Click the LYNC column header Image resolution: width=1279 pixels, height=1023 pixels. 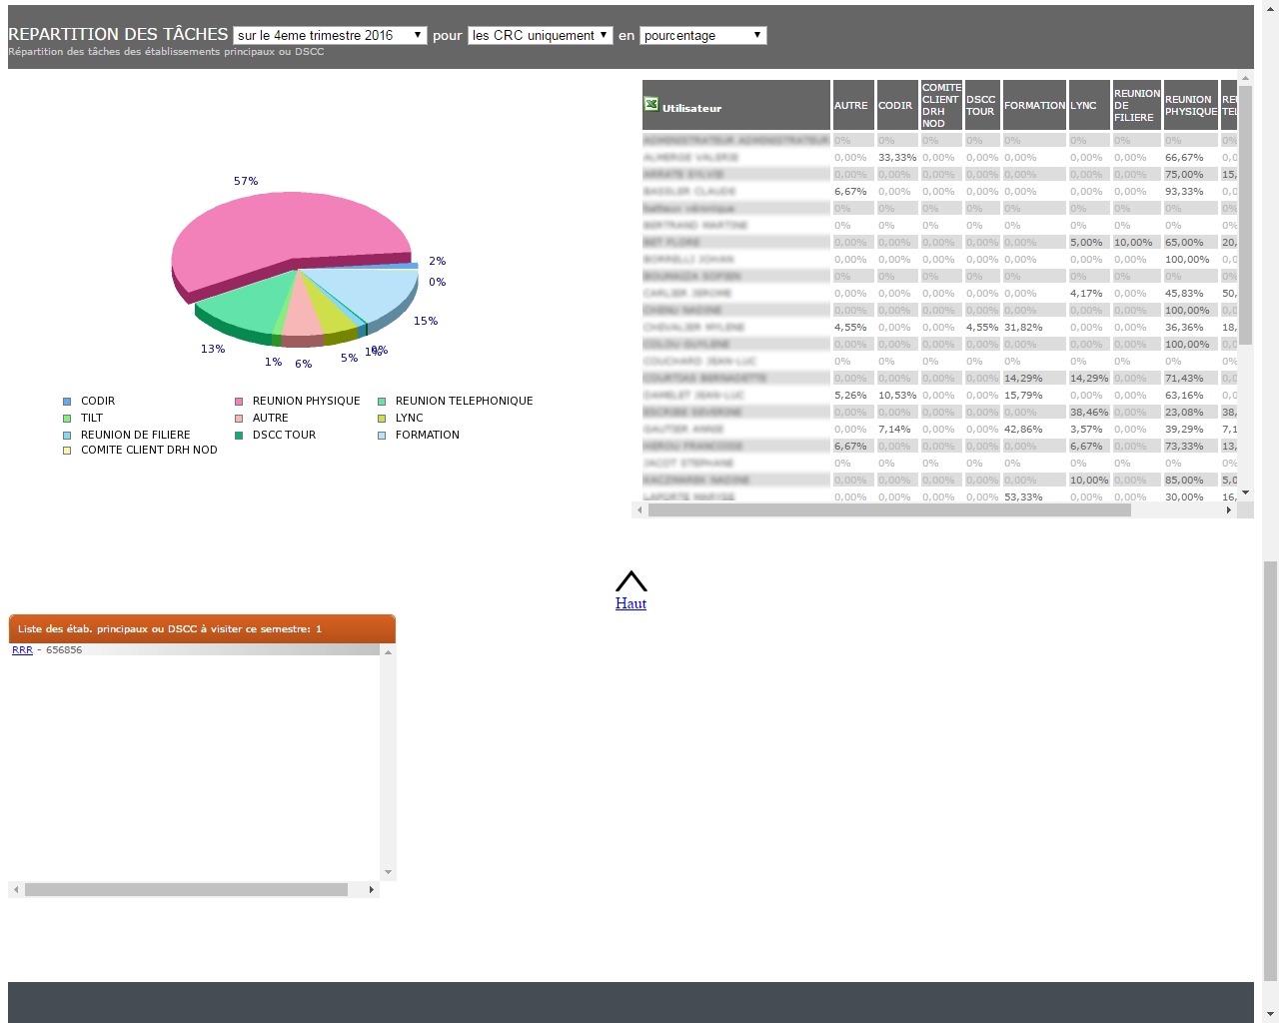(x=1088, y=105)
